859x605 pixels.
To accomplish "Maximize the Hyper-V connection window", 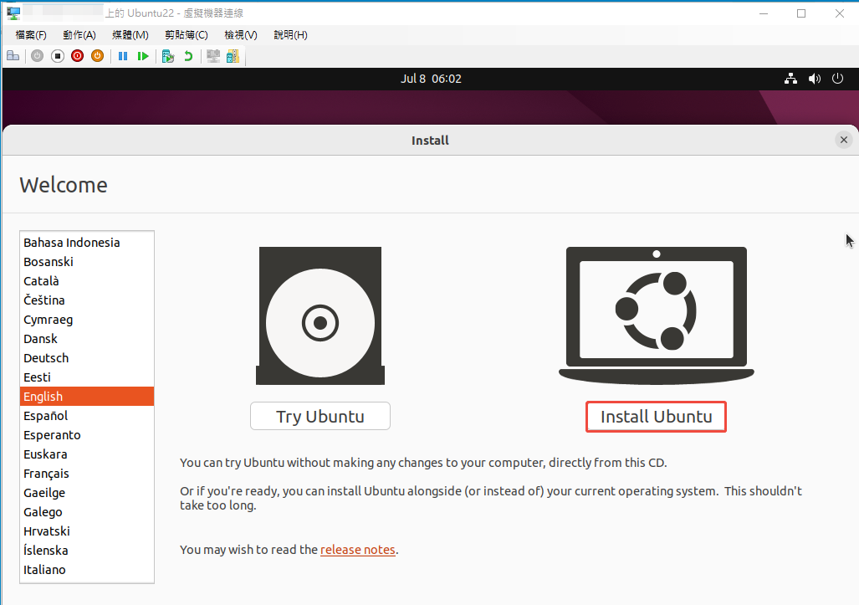I will (x=801, y=13).
